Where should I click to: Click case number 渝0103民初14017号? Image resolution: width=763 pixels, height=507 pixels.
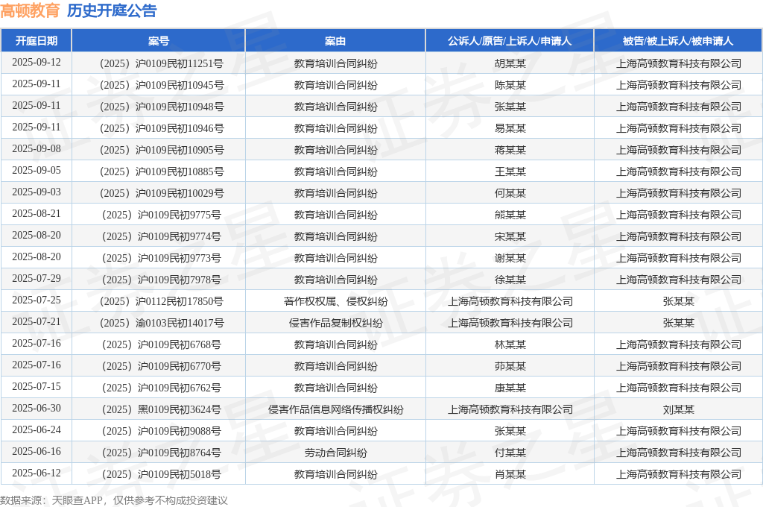pyautogui.click(x=180, y=323)
